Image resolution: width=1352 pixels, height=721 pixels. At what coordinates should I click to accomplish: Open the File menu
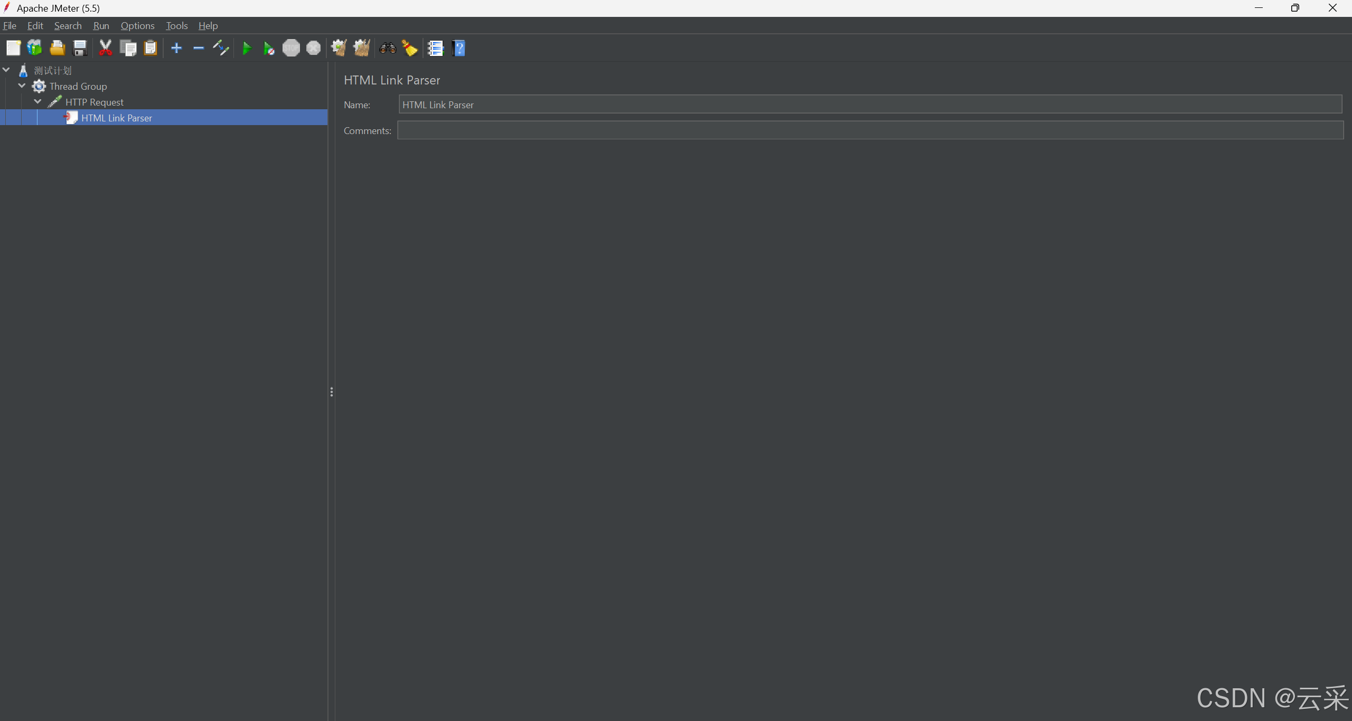pyautogui.click(x=10, y=25)
